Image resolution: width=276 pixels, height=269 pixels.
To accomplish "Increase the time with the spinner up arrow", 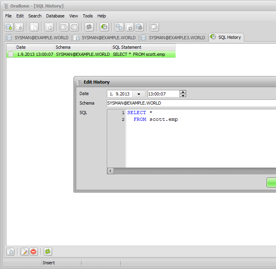I will point(183,92).
